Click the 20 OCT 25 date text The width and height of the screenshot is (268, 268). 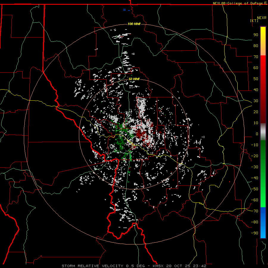[x=179, y=266]
